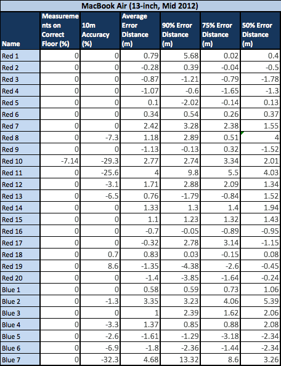Viewport: 281px width, 366px height.
Task: Click the Red 10 row label
Action: 20,161
